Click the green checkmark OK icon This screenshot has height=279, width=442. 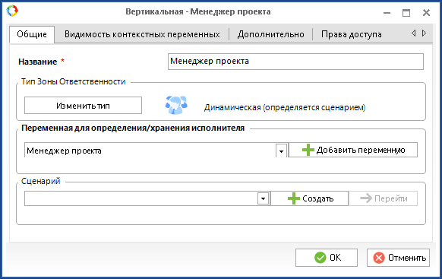pos(320,258)
